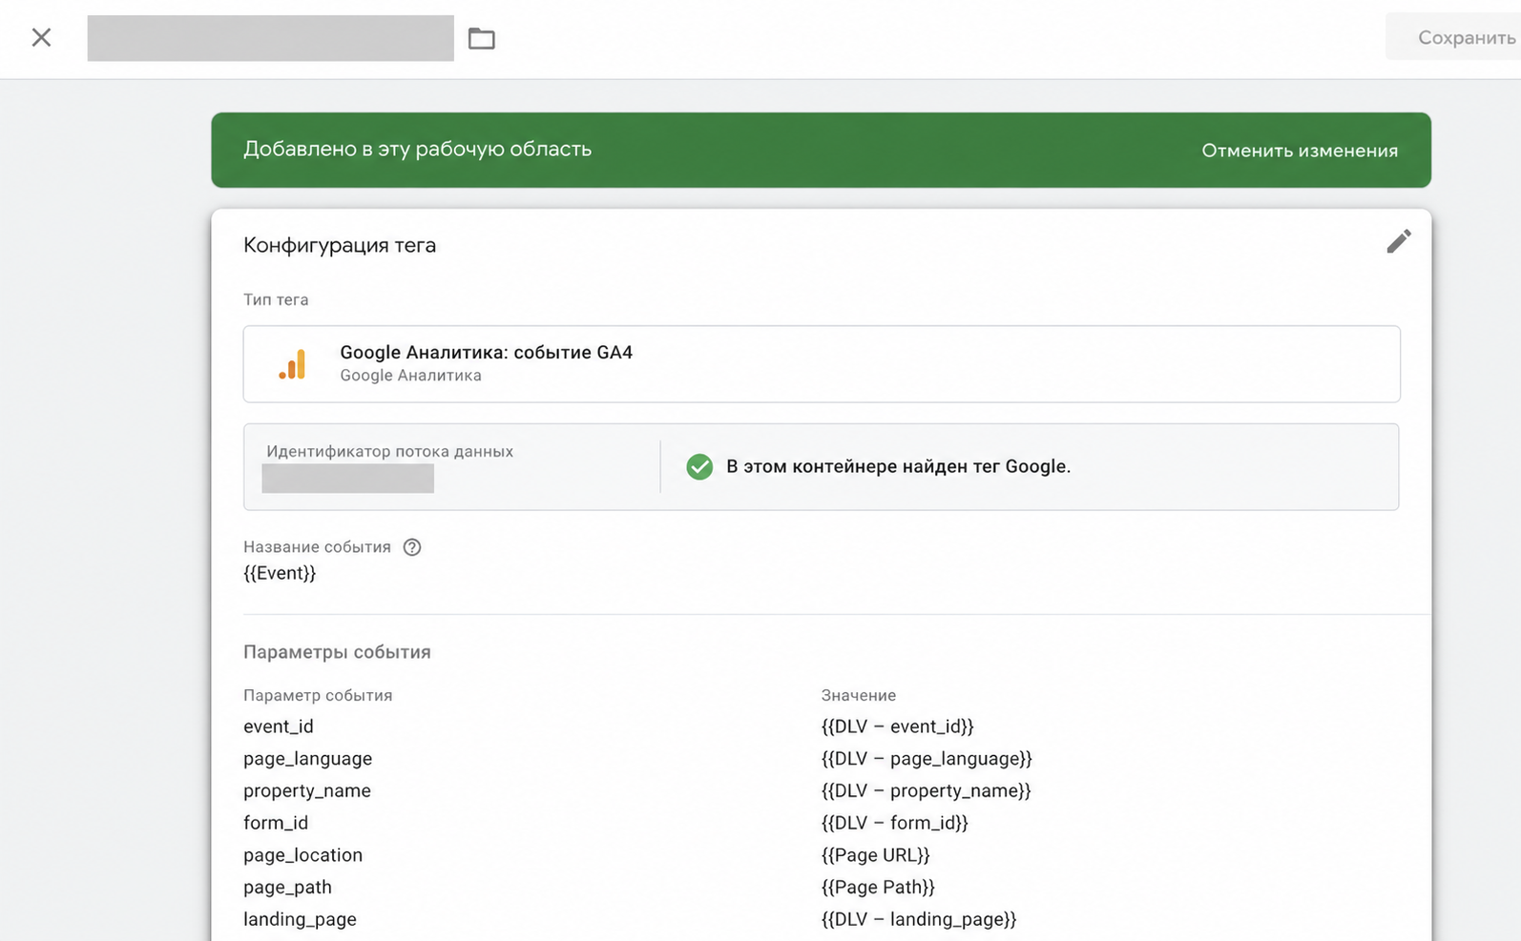Click the Идентификатор потока данных value field
The width and height of the screenshot is (1521, 941).
point(348,479)
